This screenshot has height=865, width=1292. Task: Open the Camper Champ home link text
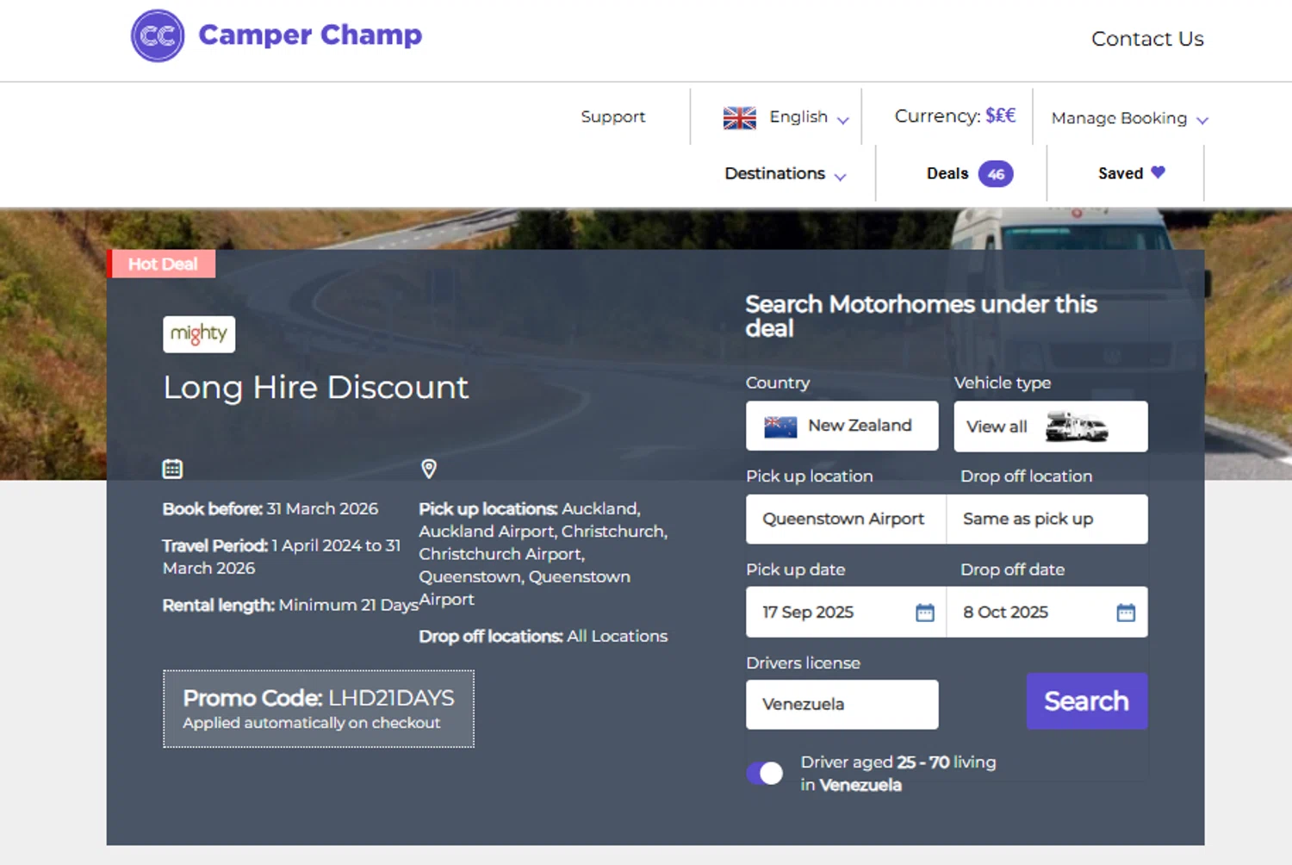[x=310, y=34]
